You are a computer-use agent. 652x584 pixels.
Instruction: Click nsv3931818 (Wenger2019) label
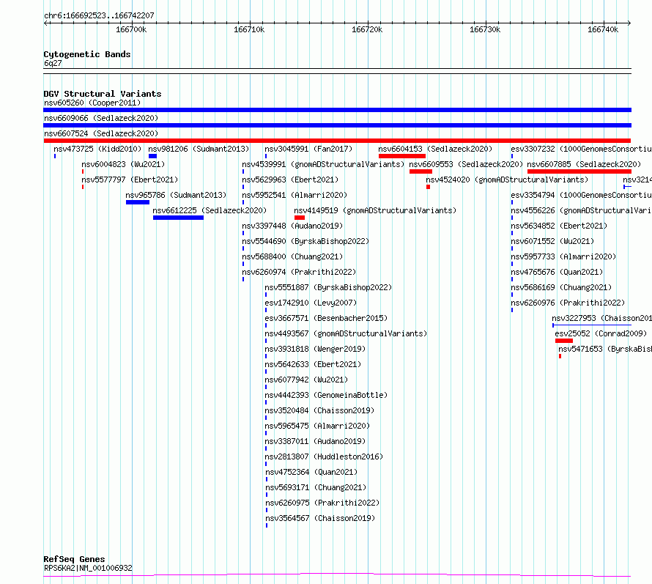click(315, 349)
